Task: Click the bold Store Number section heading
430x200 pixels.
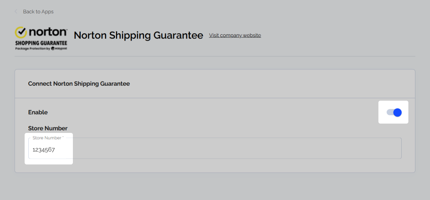Action: [x=48, y=128]
